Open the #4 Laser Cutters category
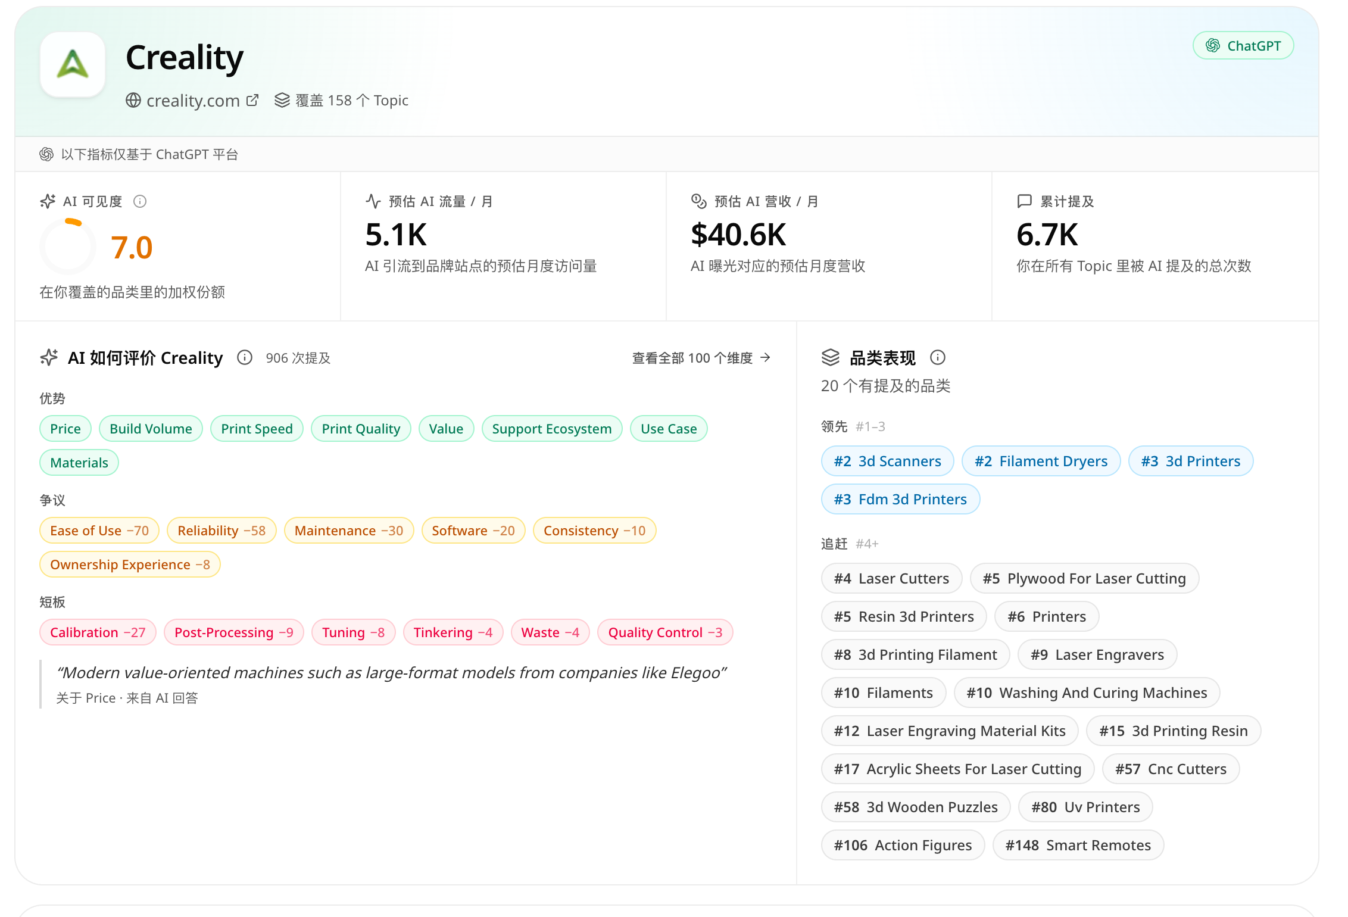This screenshot has width=1348, height=917. coord(891,578)
